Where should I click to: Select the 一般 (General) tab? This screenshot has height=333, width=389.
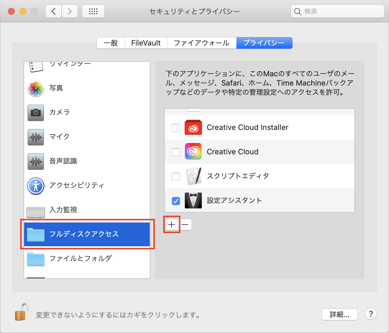click(111, 43)
